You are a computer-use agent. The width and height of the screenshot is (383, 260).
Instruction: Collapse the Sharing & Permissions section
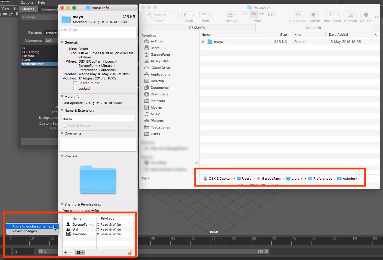(x=62, y=204)
